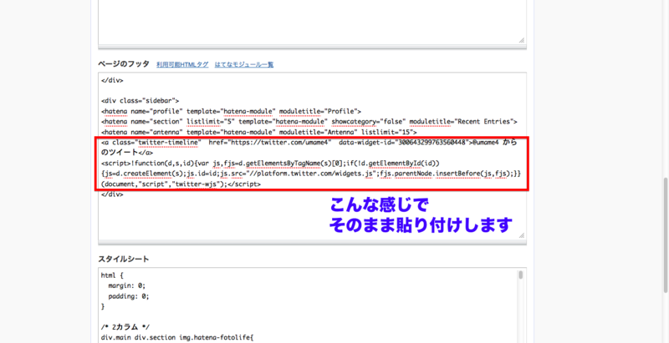Viewport: 669px width, 343px height.
Task: Click the hatena name="section" line
Action: point(309,122)
